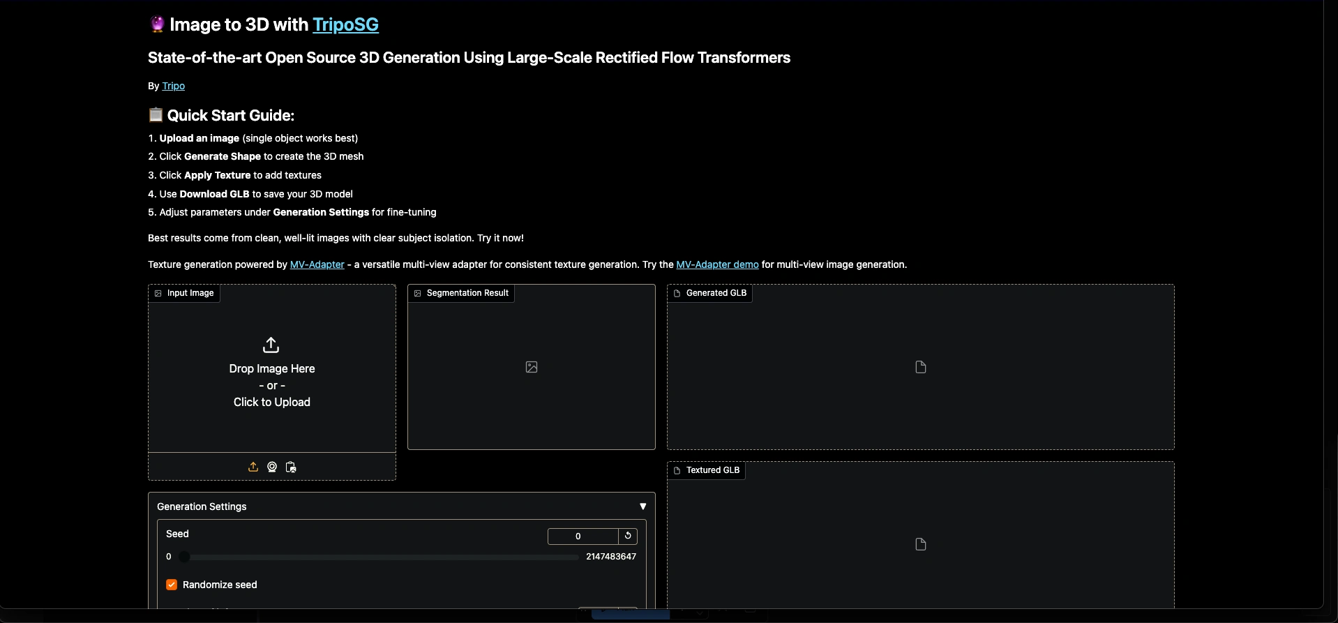Screen dimensions: 1338x623
Task: Click the clipboard emoji by Quick Start Guide
Action: coord(156,114)
